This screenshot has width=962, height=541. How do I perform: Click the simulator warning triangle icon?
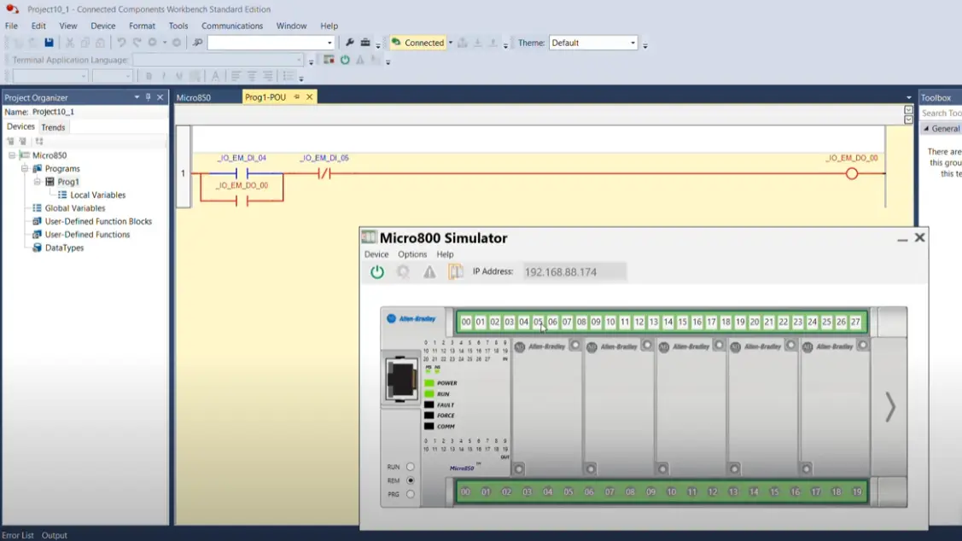[x=429, y=272]
